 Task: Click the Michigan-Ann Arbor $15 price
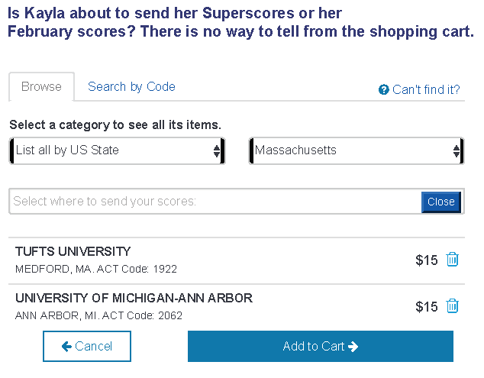(426, 307)
